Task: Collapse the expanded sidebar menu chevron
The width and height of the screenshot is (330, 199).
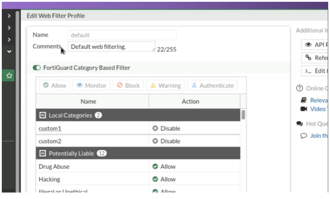Action: tap(9, 51)
